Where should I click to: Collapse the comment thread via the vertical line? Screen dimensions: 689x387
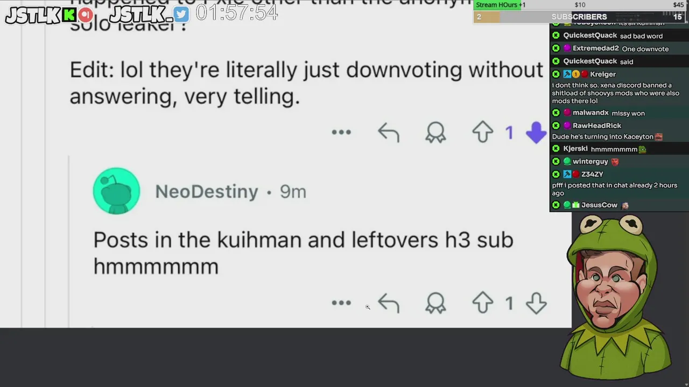[x=69, y=241]
